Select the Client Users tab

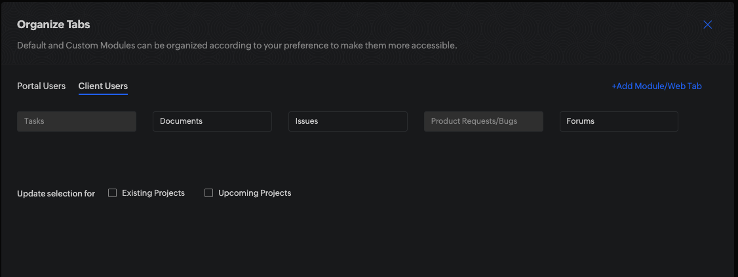(x=103, y=86)
